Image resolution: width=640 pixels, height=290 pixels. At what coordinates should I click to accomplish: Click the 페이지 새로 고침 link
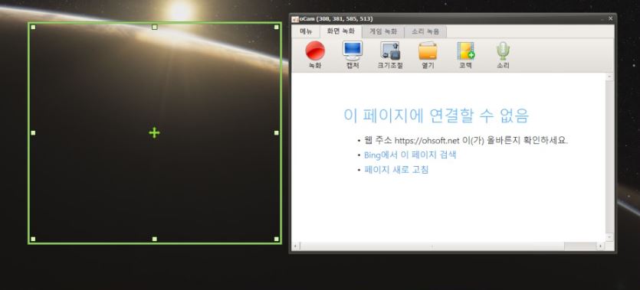(396, 169)
